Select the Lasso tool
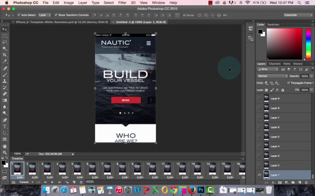Viewport: 315px width, 196px height. point(5,42)
